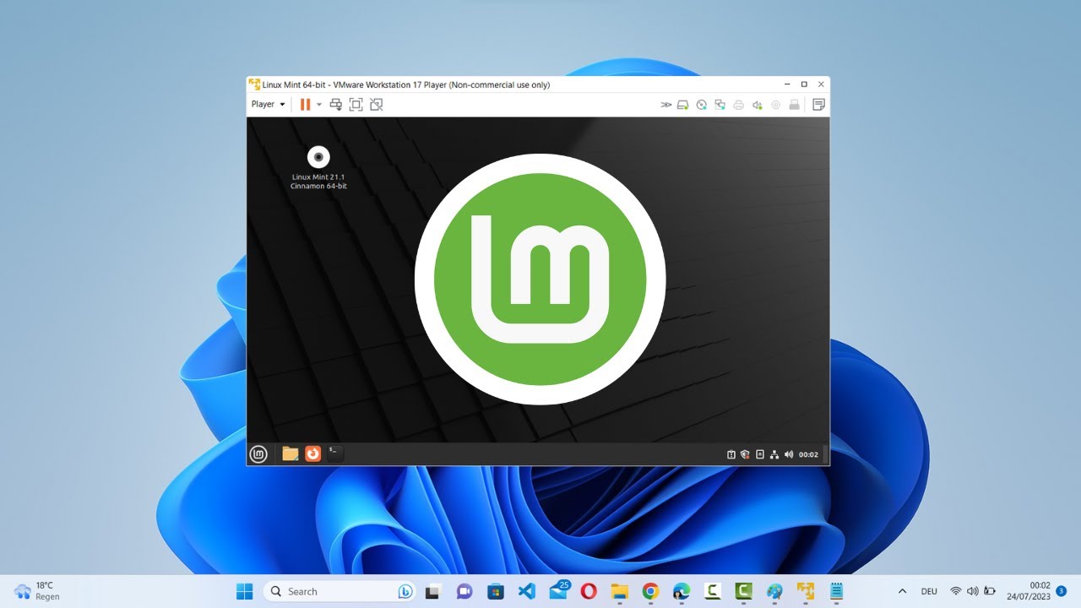1081x608 pixels.
Task: Click the sound card device icon in VMware
Action: coord(758,105)
